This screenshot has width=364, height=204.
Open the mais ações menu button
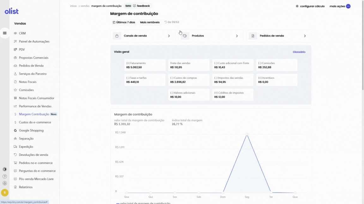pos(348,6)
